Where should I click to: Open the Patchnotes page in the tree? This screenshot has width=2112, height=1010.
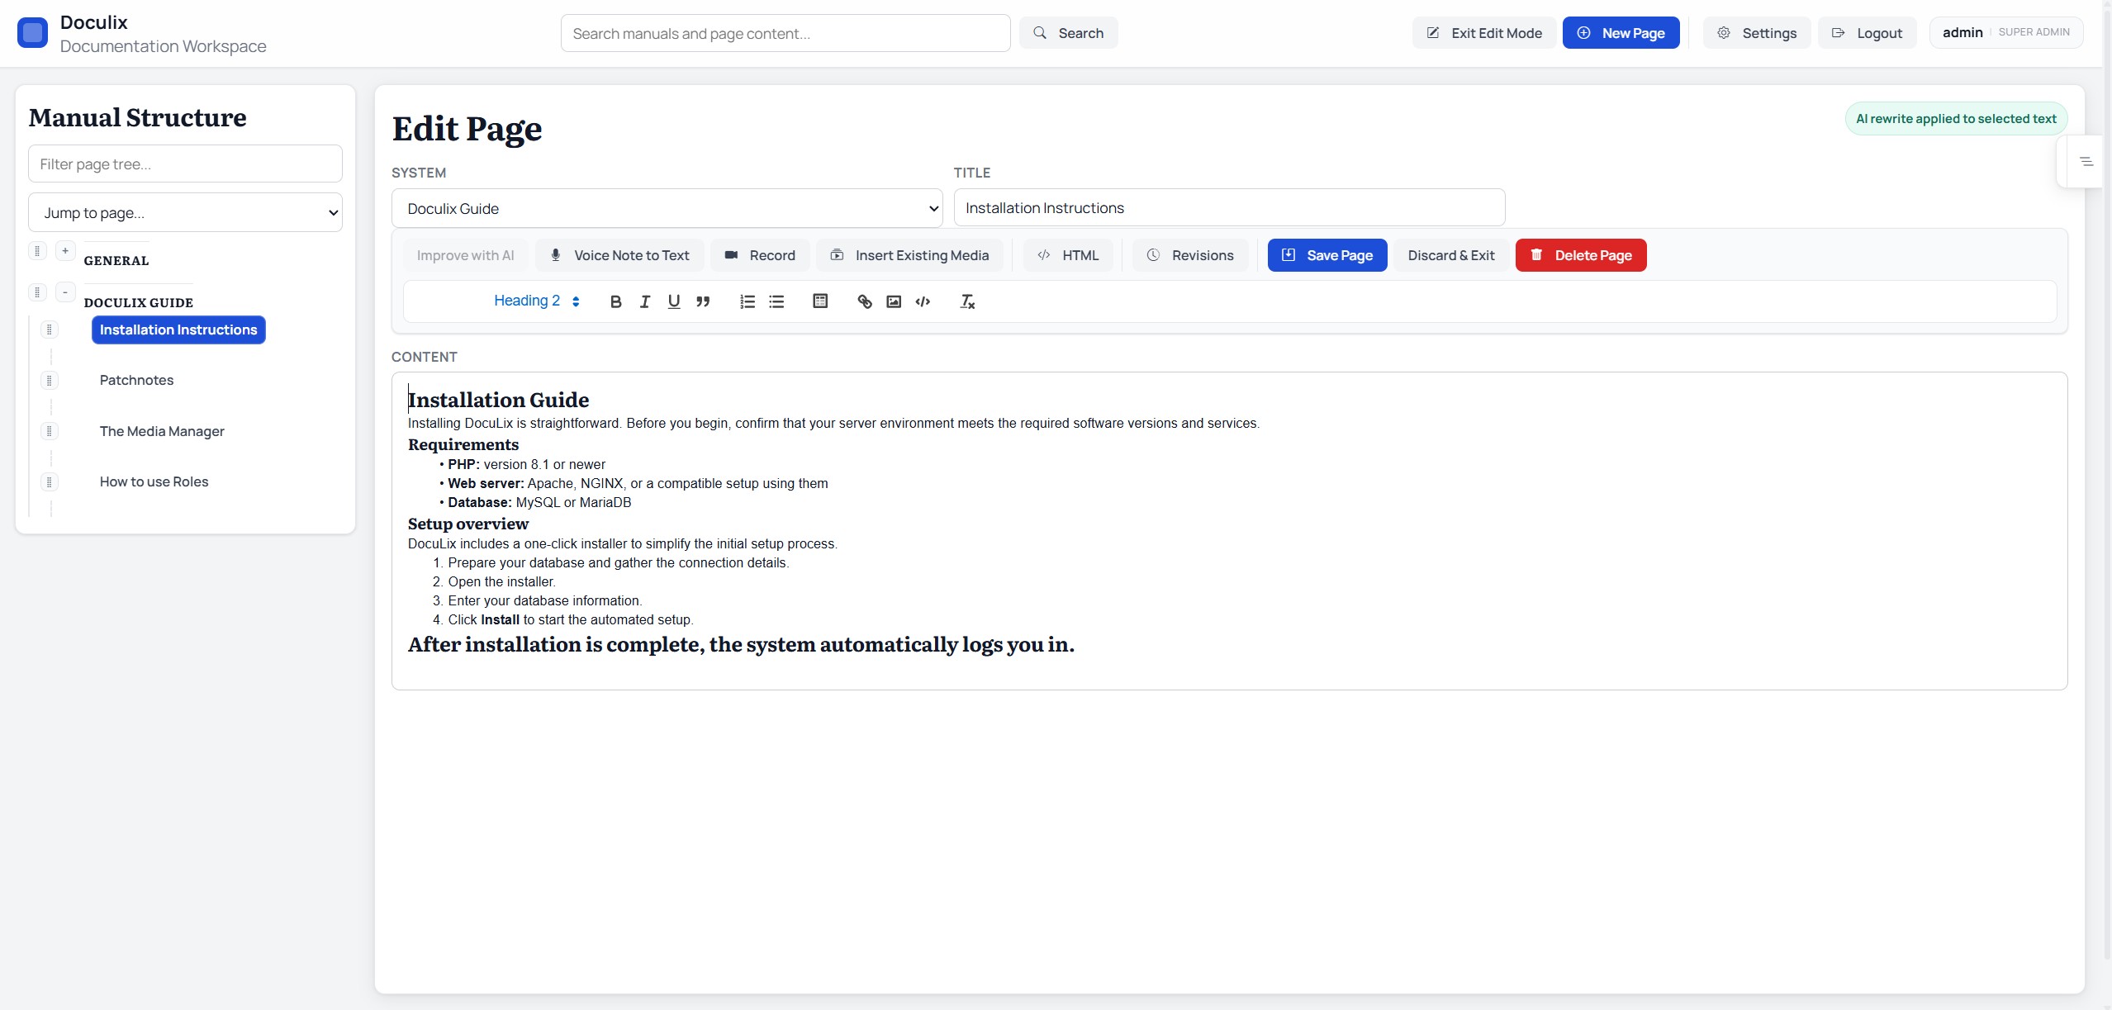136,380
